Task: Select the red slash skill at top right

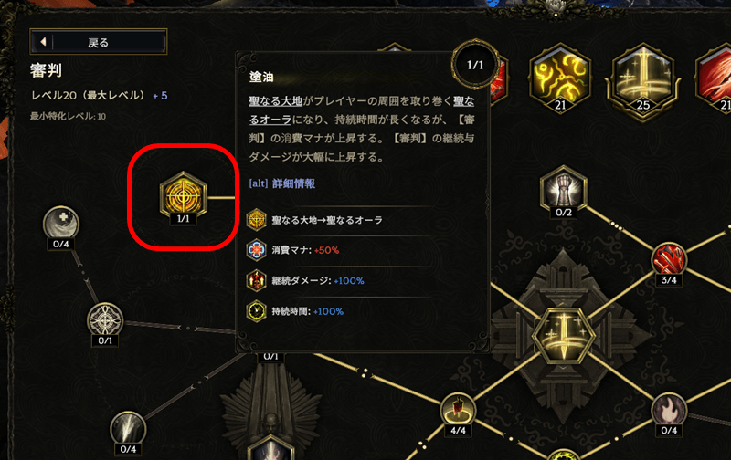Action: click(x=715, y=78)
